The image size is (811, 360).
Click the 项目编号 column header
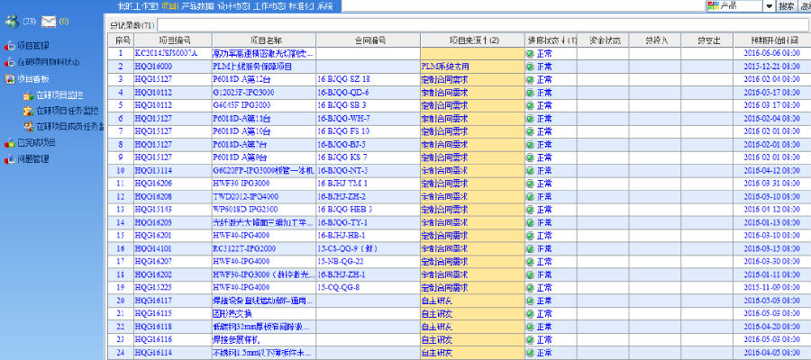pos(173,40)
